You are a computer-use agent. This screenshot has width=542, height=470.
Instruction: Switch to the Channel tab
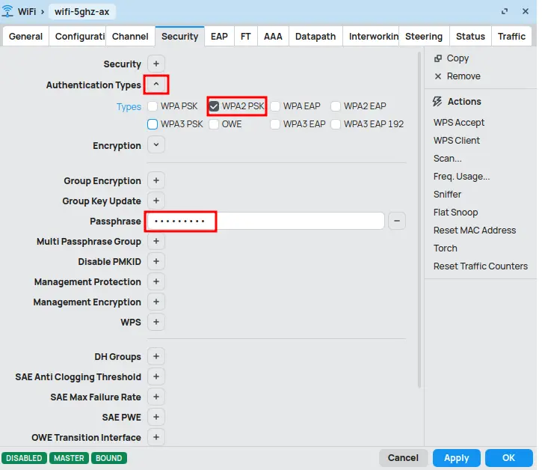pyautogui.click(x=130, y=36)
